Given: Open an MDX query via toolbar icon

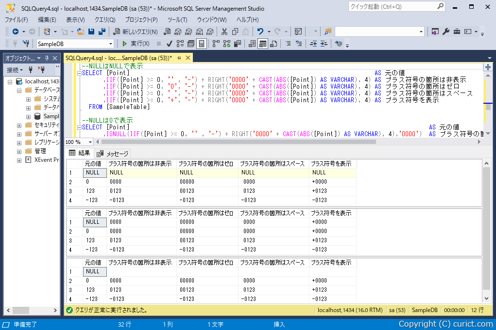Looking at the screenshot, I should [x=178, y=31].
